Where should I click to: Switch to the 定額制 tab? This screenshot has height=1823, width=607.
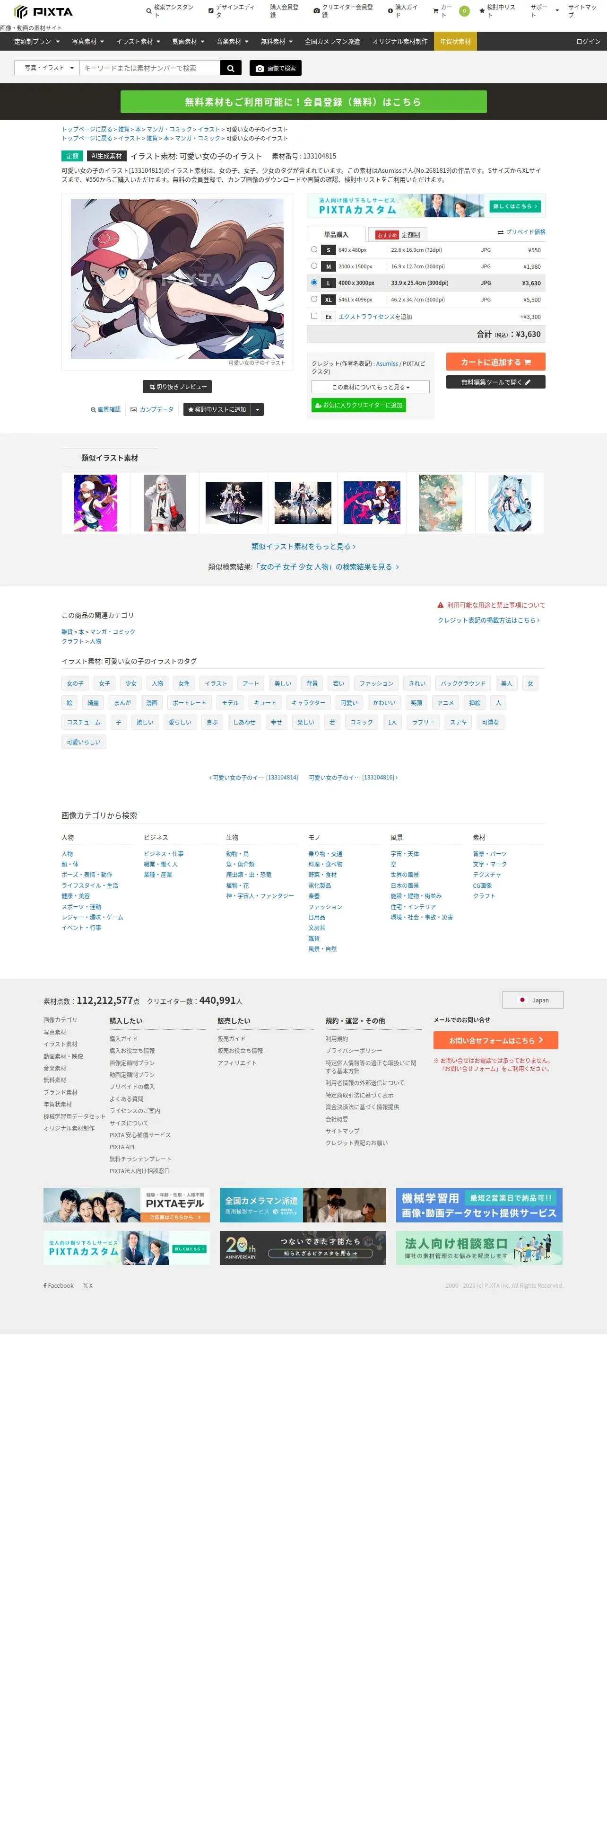point(399,235)
